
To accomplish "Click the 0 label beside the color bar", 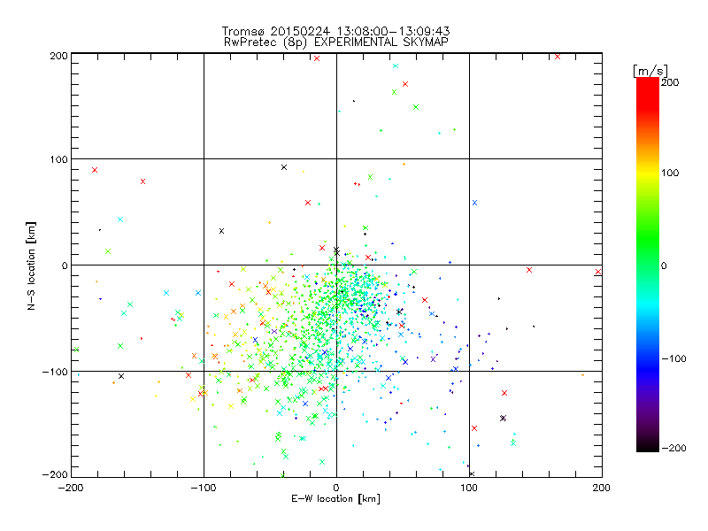I will point(664,265).
